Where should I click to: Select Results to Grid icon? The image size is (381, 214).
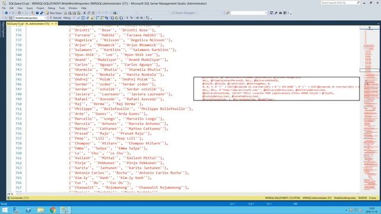117,18
